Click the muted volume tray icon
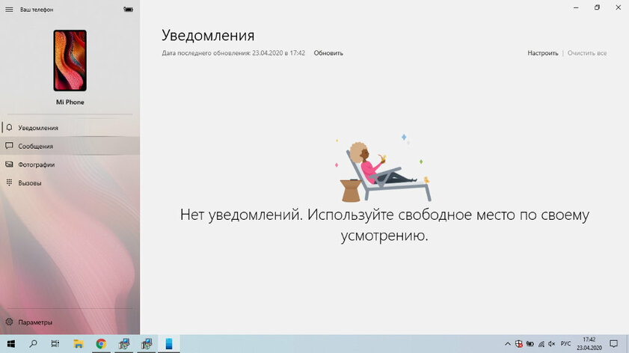 coord(551,344)
